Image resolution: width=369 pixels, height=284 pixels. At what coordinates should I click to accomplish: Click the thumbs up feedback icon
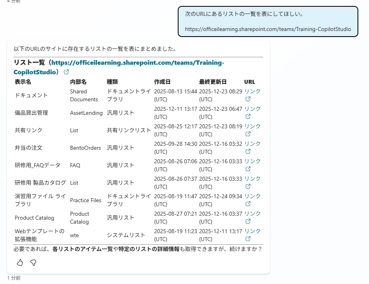tap(20, 263)
